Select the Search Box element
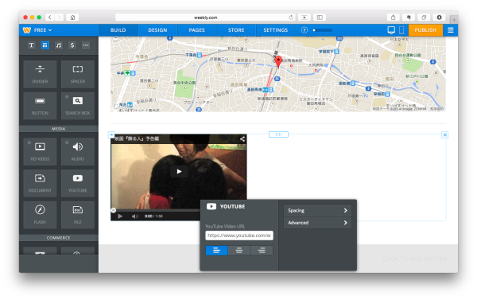The image size is (477, 300). pyautogui.click(x=78, y=106)
